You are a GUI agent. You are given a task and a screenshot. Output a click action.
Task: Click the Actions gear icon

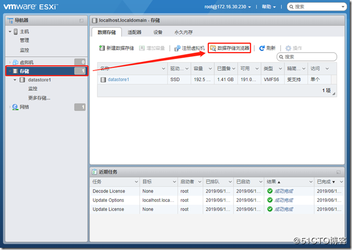[288, 48]
